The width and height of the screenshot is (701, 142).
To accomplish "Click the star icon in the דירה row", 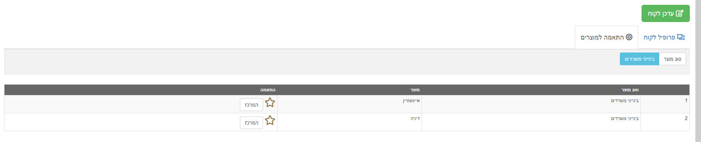I will click(270, 120).
